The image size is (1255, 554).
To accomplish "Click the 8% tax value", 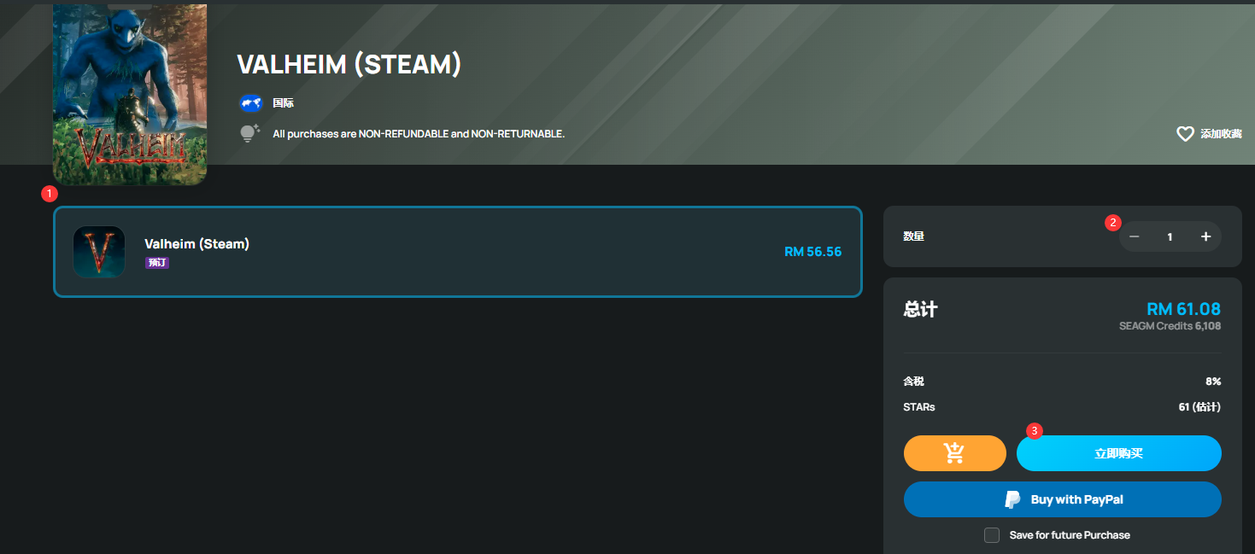I will pyautogui.click(x=1213, y=382).
